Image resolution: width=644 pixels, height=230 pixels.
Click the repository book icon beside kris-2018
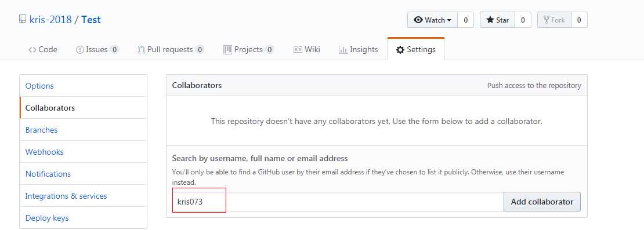pos(23,19)
